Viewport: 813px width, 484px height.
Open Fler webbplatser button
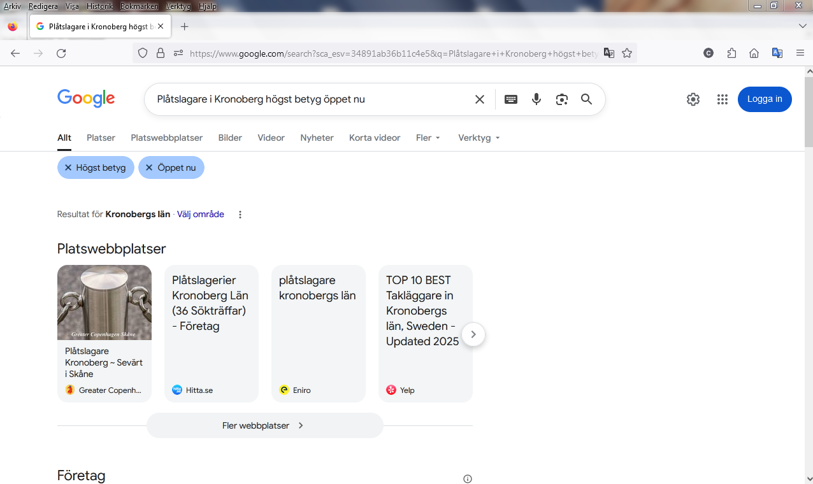click(264, 425)
